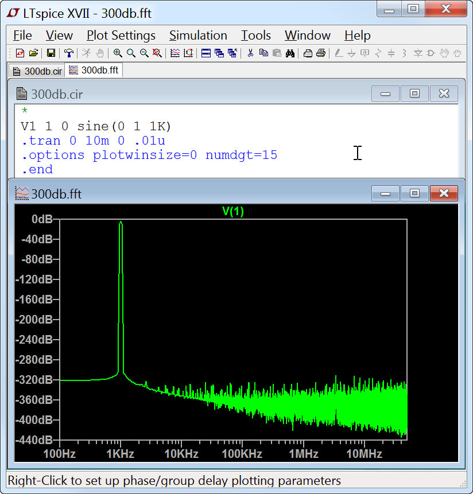Click the Zoom Out magnifier icon
The width and height of the screenshot is (473, 494).
click(144, 53)
